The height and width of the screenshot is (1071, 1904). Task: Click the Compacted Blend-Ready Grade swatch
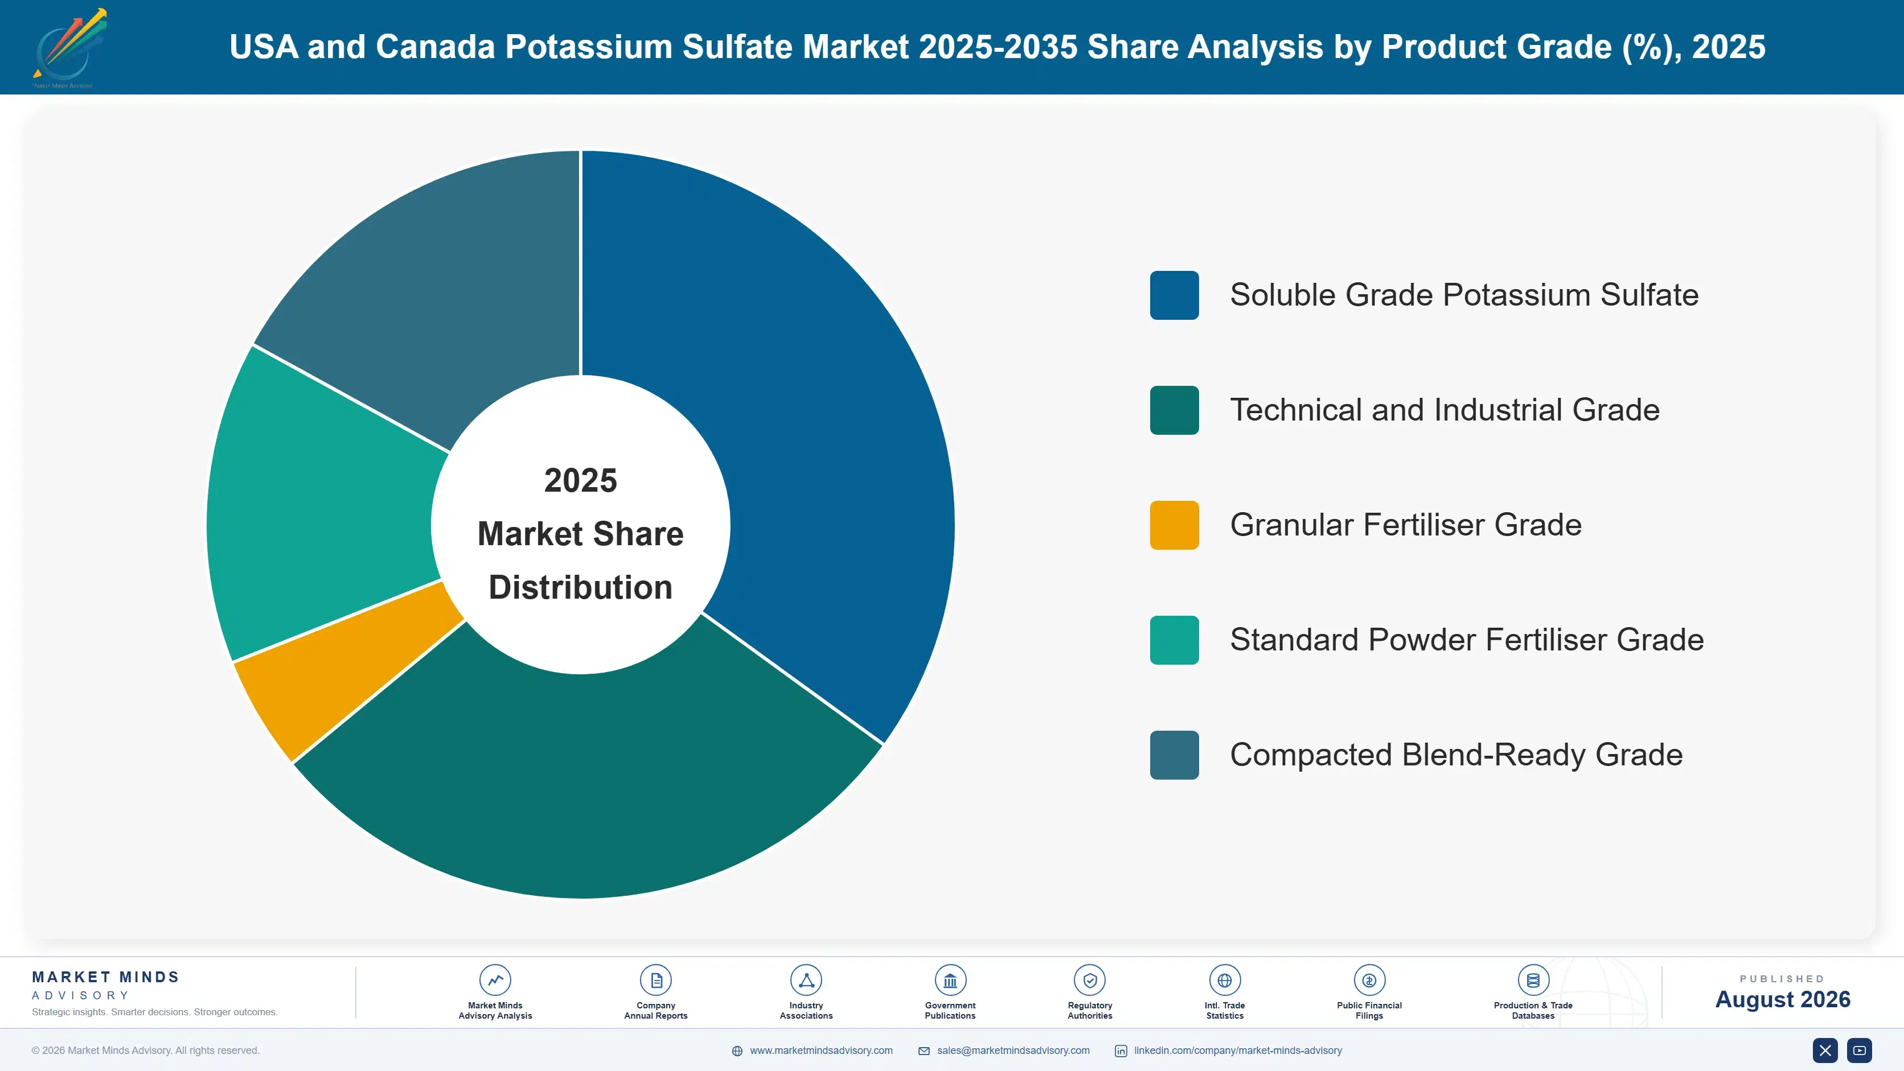[x=1175, y=755]
